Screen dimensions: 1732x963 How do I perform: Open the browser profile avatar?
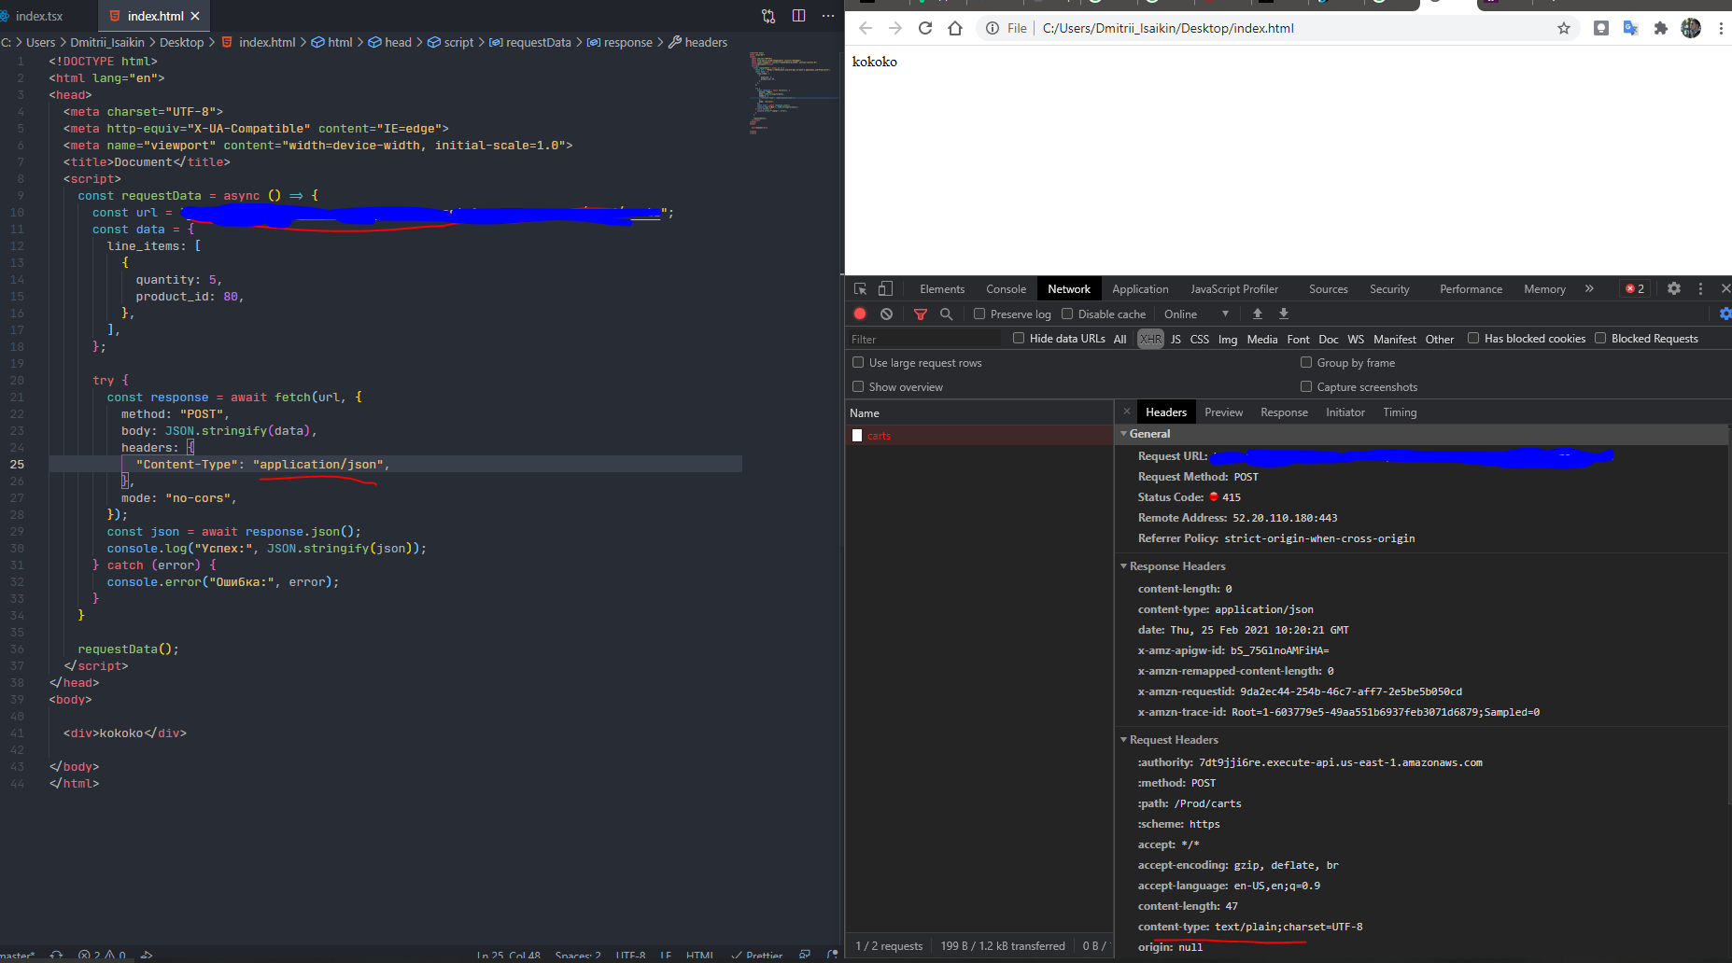point(1691,28)
